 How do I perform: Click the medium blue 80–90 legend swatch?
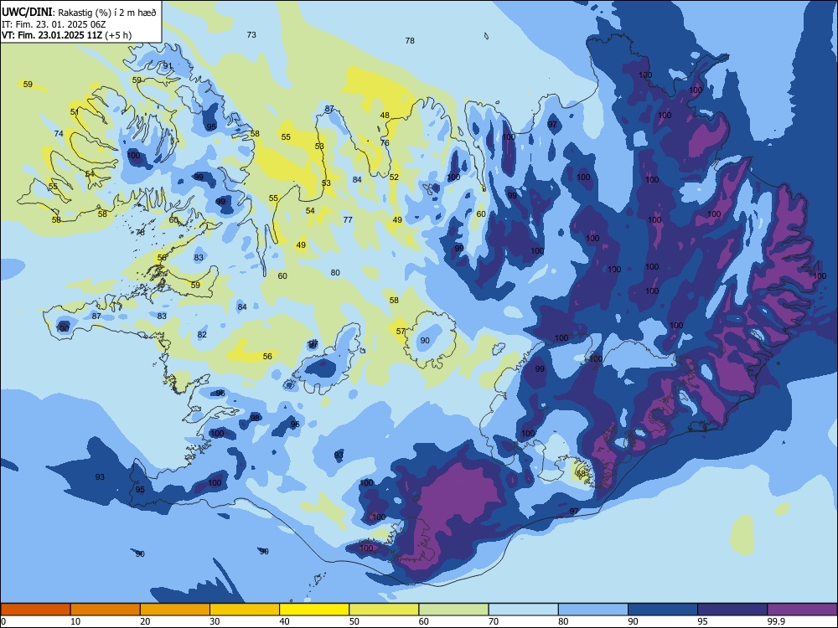[x=593, y=610]
